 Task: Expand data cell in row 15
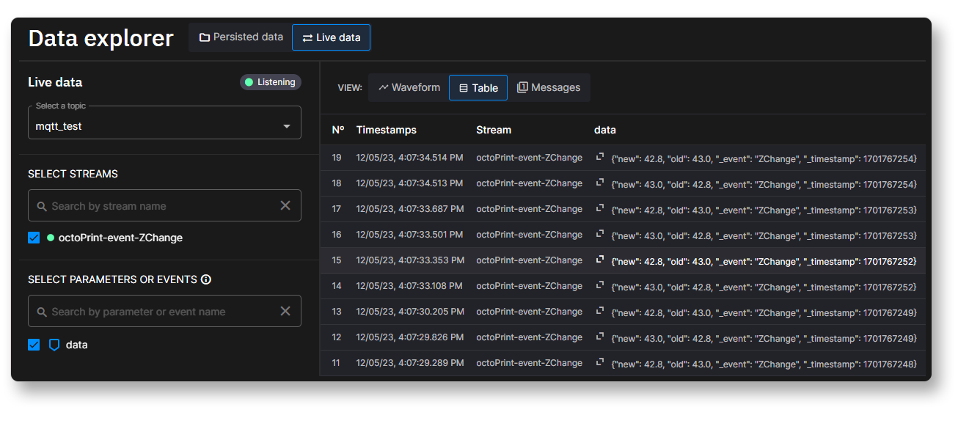600,260
